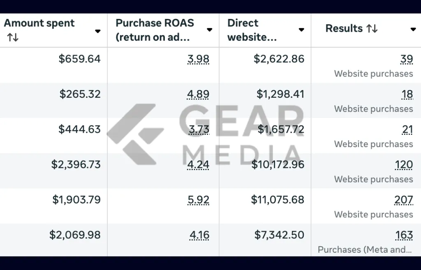The width and height of the screenshot is (421, 270).
Task: Open Results column dropdown arrow
Action: point(413,29)
